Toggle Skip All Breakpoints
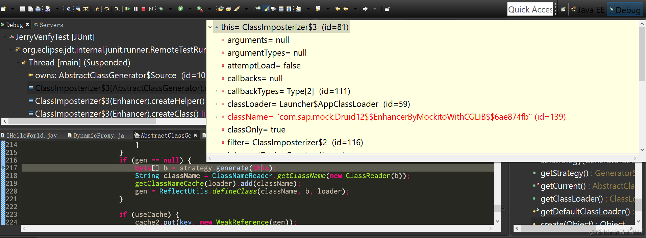This screenshot has width=646, height=238. (69, 9)
